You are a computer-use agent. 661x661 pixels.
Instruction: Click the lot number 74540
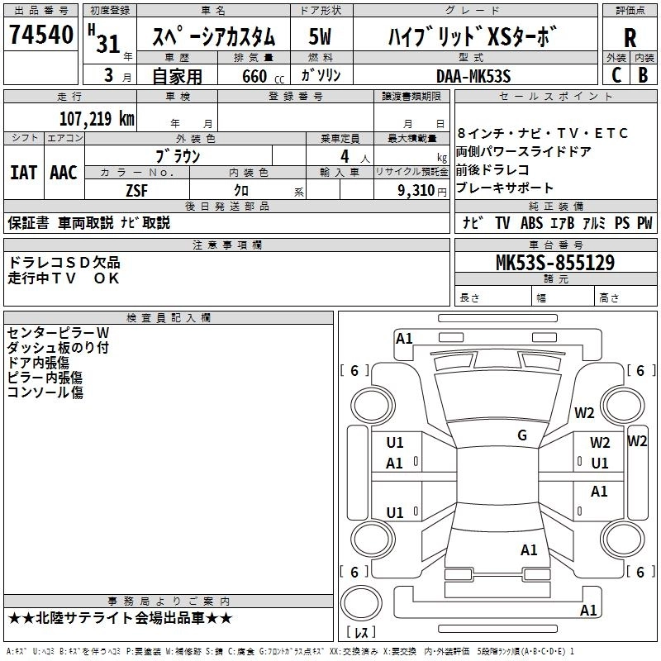click(40, 34)
